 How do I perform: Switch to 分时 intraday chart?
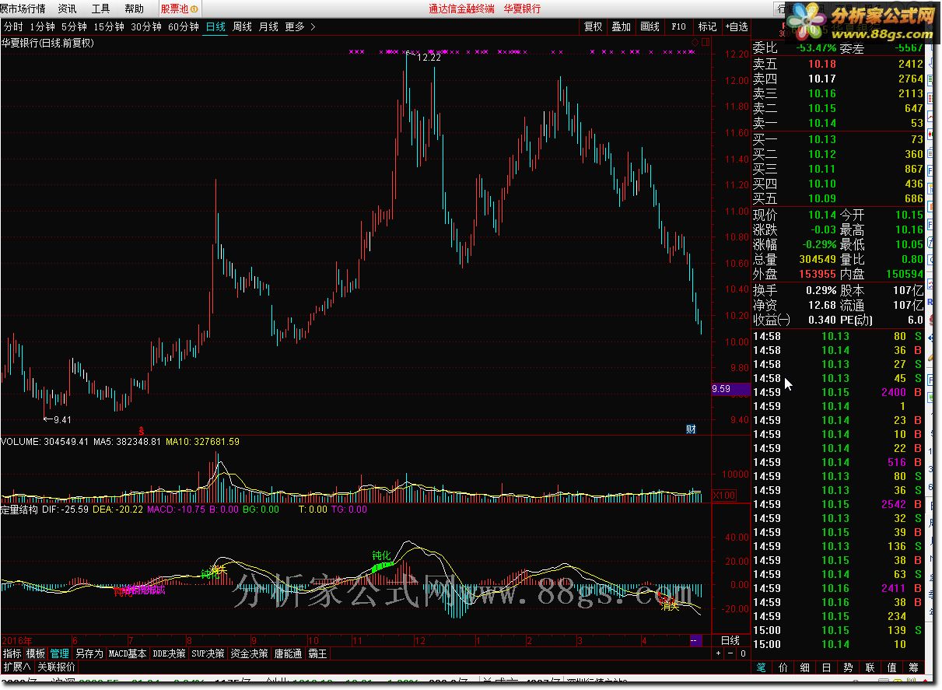pyautogui.click(x=12, y=26)
